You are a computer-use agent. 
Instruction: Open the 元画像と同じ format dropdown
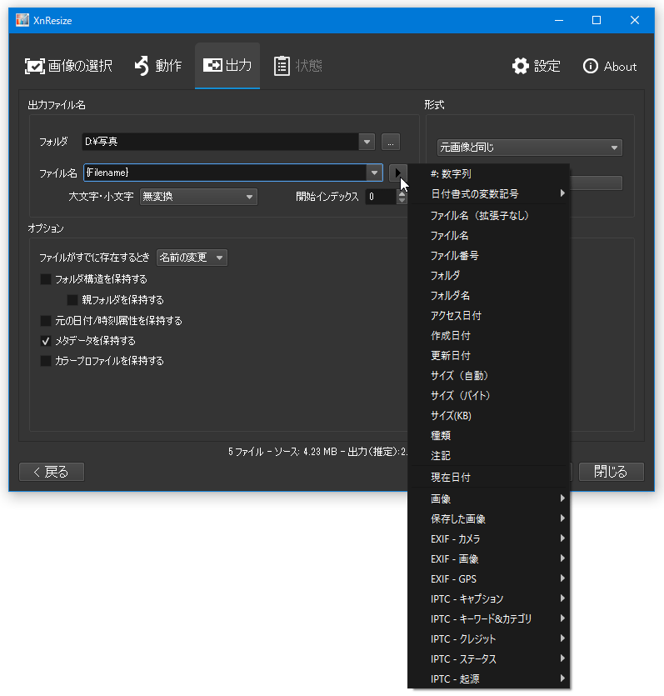[x=530, y=148]
